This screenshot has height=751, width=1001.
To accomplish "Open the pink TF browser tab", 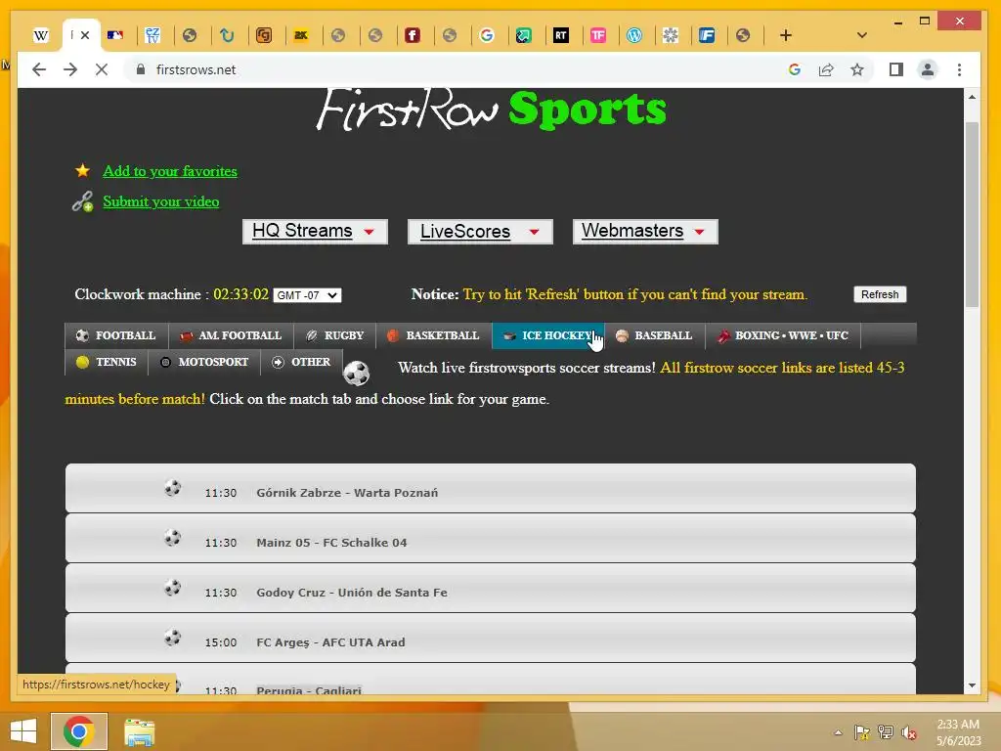I will (597, 36).
